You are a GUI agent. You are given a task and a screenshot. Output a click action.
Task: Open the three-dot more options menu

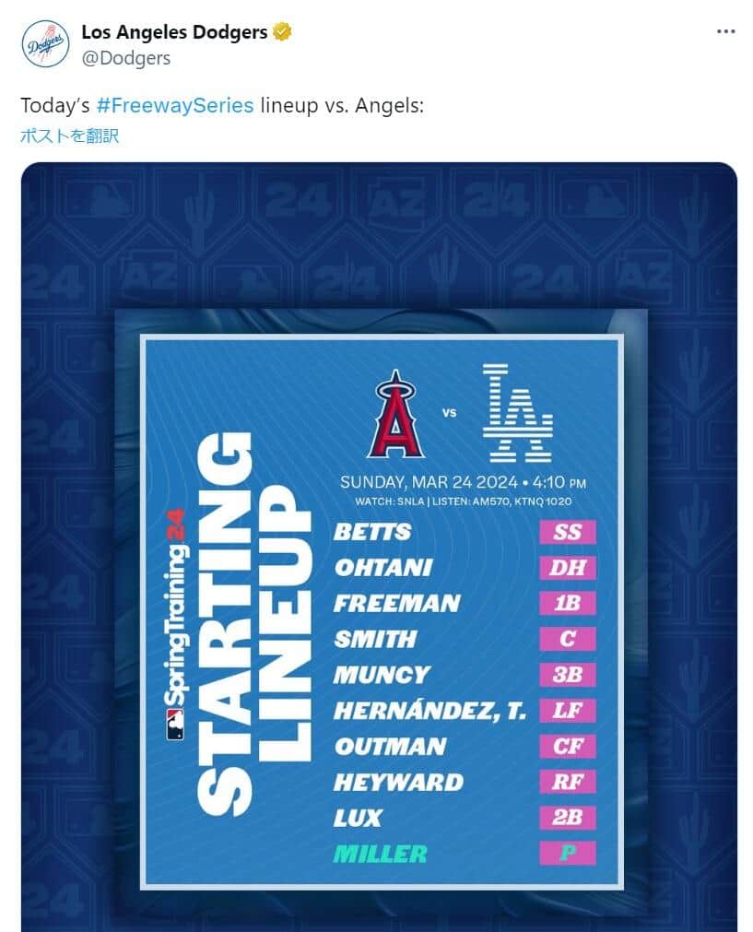[x=726, y=31]
